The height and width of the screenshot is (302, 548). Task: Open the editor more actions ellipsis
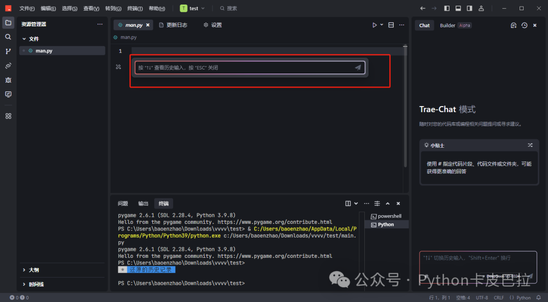point(401,25)
